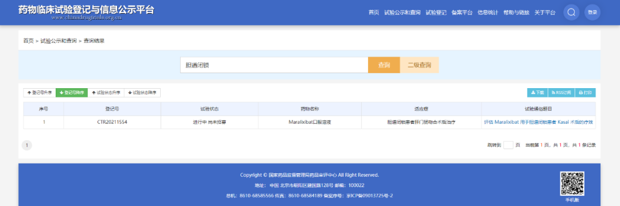620x206 pixels.
Task: Click 首页 breadcrumb link
Action: (x=28, y=41)
